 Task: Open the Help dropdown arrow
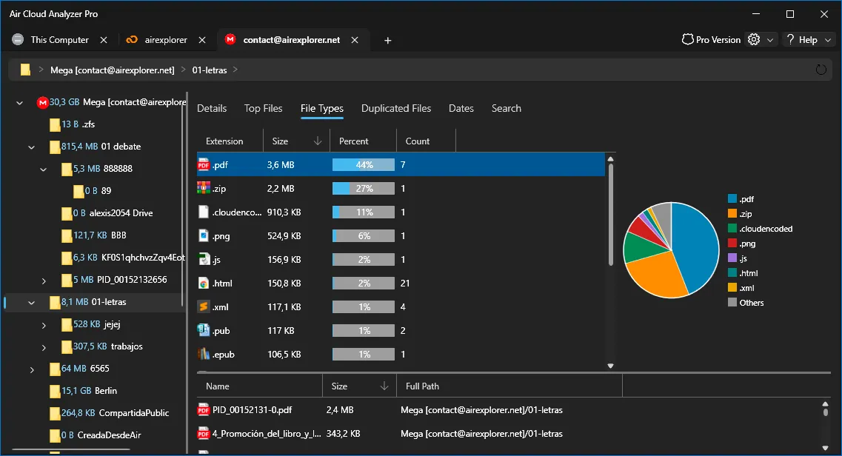pyautogui.click(x=828, y=40)
